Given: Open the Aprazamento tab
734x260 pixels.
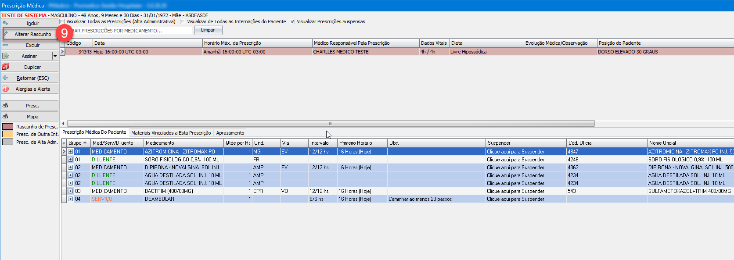Looking at the screenshot, I should coord(230,133).
